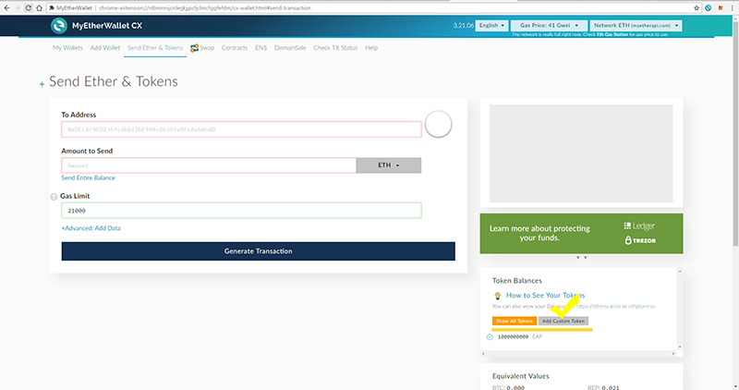Click the browser address bar URL
739x390 pixels.
point(204,8)
